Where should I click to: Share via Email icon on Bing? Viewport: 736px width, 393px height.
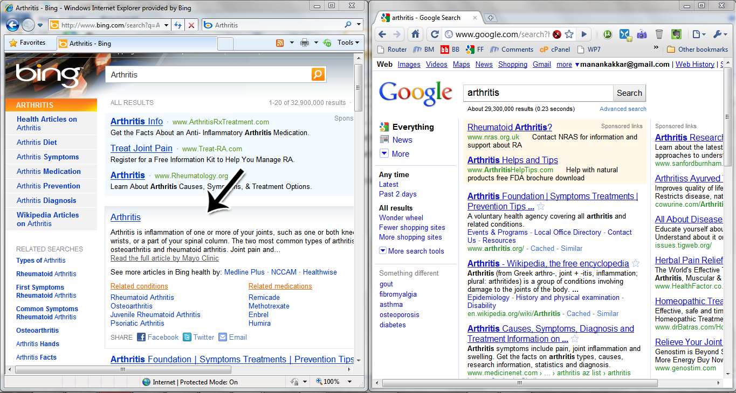coord(223,337)
